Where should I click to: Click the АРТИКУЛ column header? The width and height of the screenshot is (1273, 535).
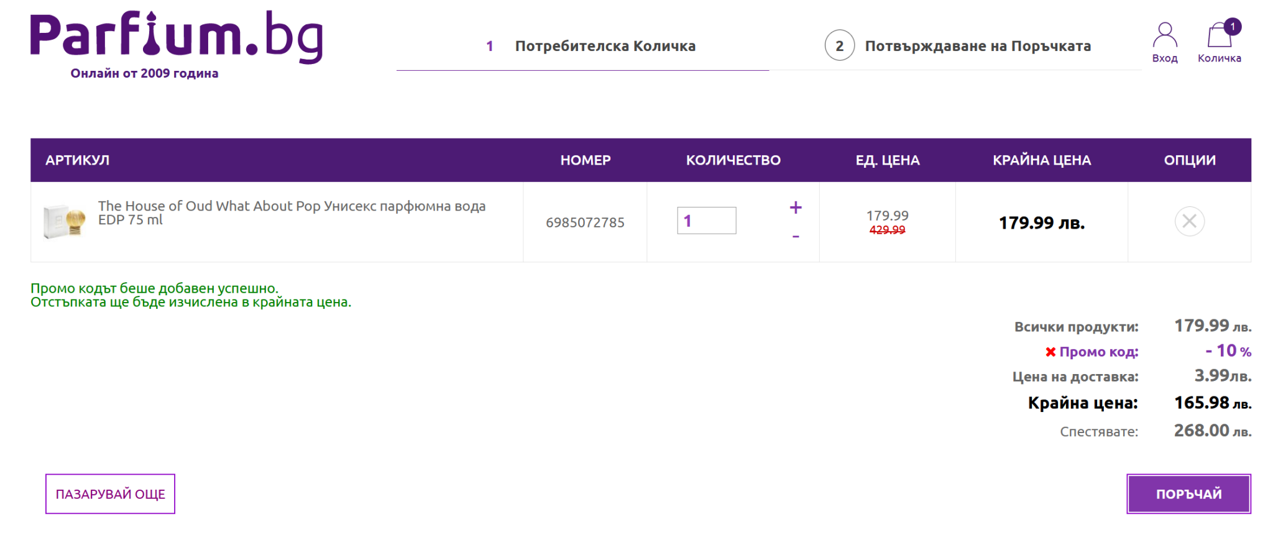point(77,160)
